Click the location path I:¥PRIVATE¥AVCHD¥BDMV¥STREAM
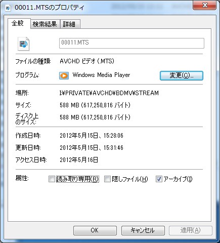Image resolution: width=220 pixels, height=243 pixels. [109, 93]
